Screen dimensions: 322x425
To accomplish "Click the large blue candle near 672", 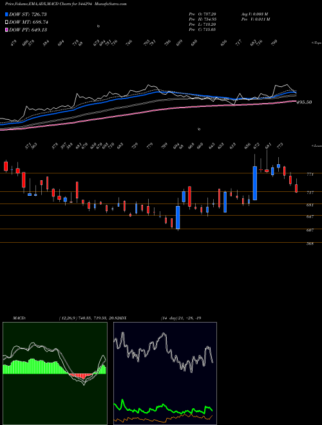I will click(x=255, y=183).
